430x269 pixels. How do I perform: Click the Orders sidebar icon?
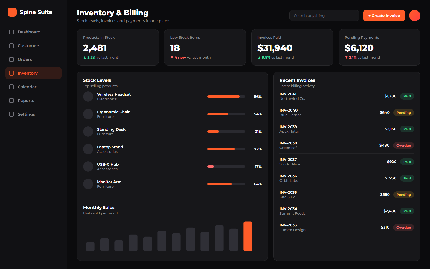click(x=12, y=59)
